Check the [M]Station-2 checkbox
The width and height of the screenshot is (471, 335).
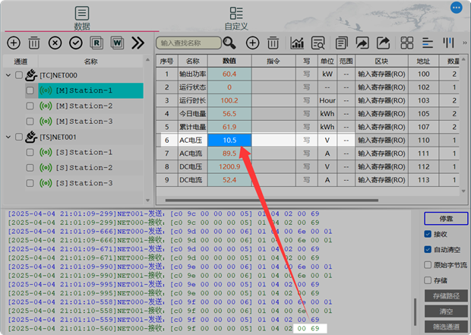point(30,106)
